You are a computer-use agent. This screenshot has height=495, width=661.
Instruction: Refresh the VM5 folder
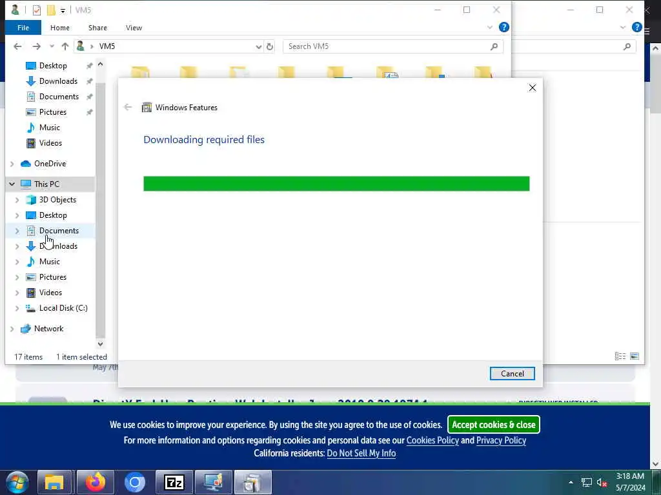(x=270, y=46)
